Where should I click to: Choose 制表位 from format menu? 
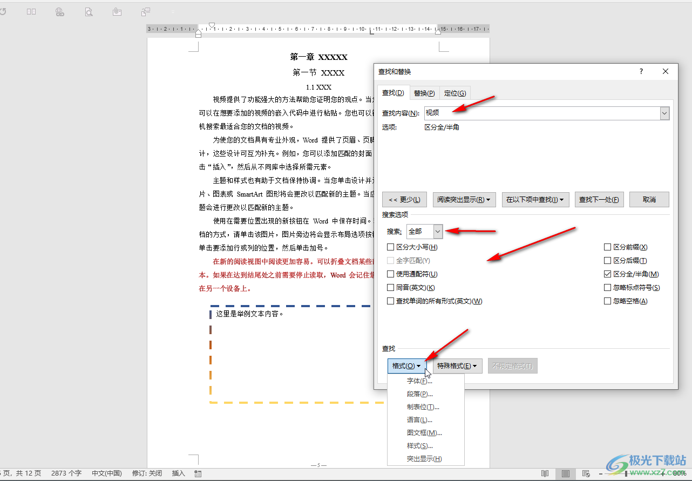[426, 407]
